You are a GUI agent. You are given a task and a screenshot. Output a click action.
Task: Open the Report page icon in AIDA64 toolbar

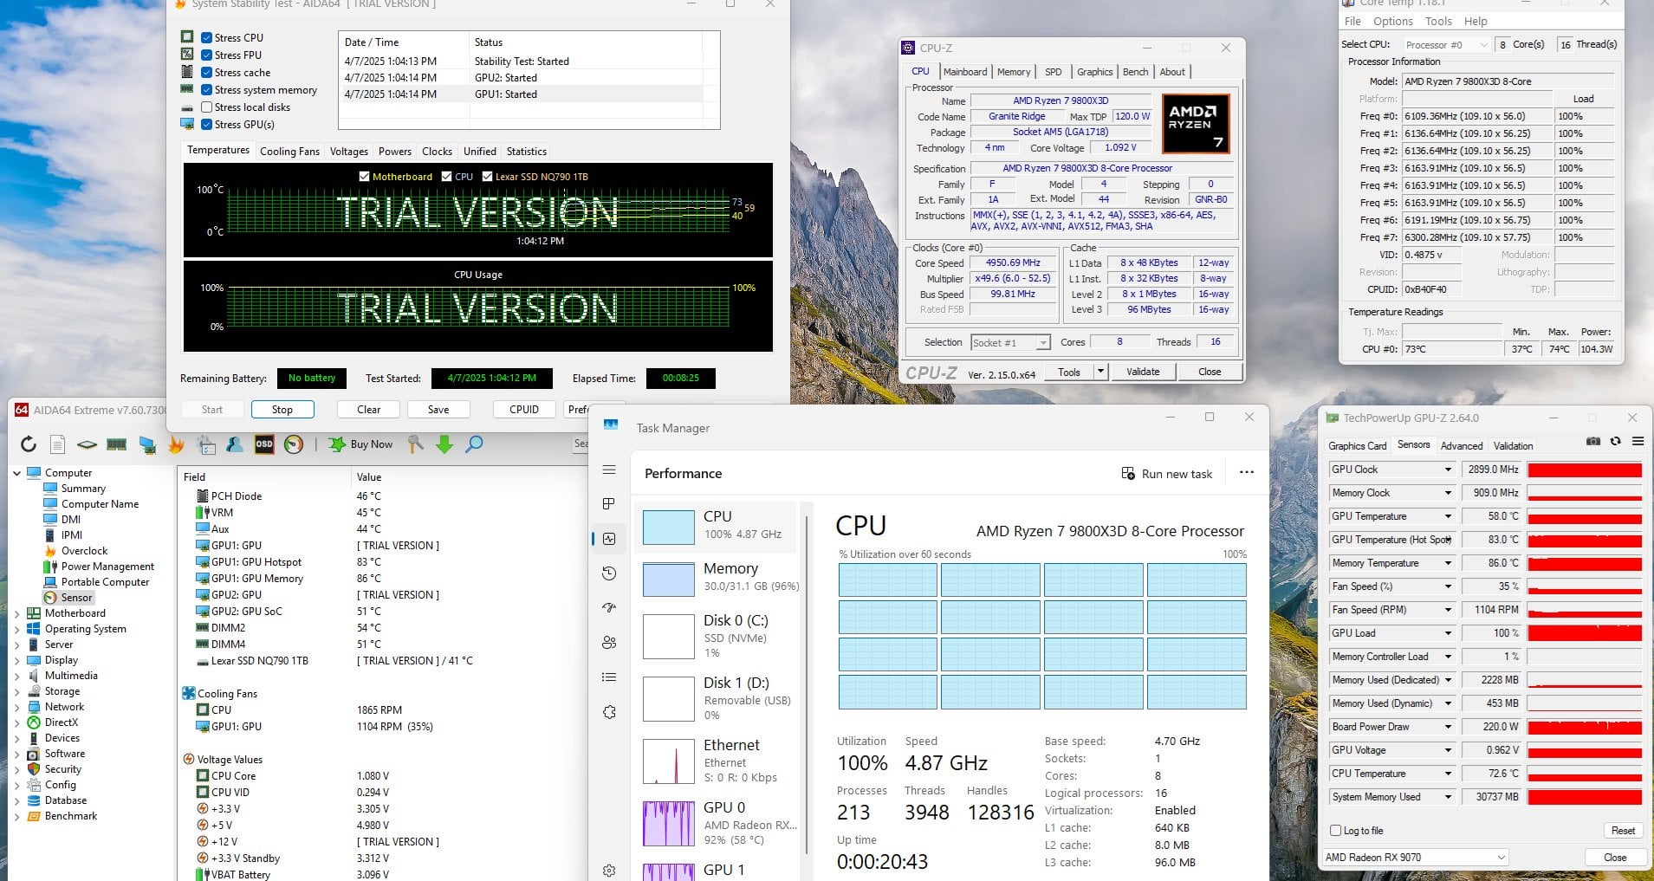tap(57, 444)
